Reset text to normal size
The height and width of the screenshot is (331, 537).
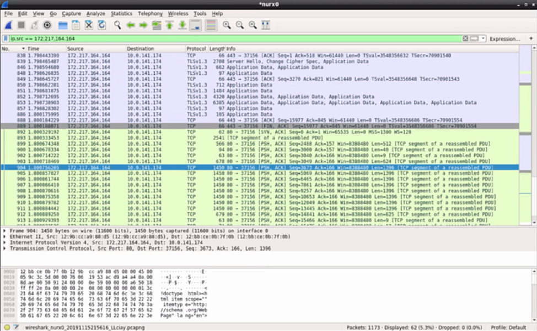(253, 25)
